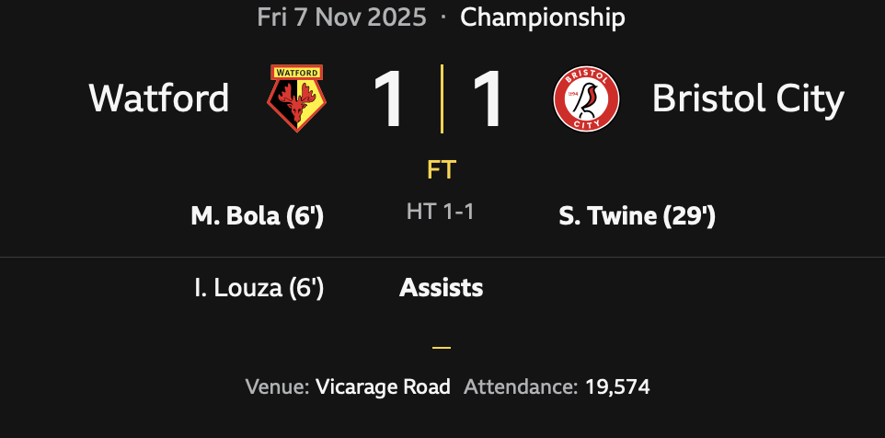Select goalscorer M. Bola (6')
Image resolution: width=885 pixels, height=438 pixels.
(258, 216)
